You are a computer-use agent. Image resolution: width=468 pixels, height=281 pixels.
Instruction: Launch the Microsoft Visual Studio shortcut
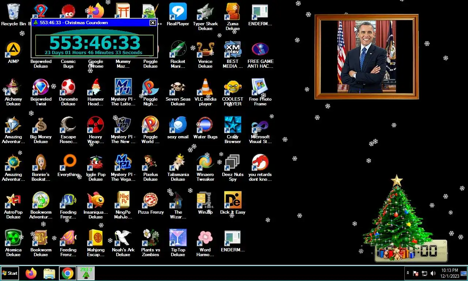(260, 130)
